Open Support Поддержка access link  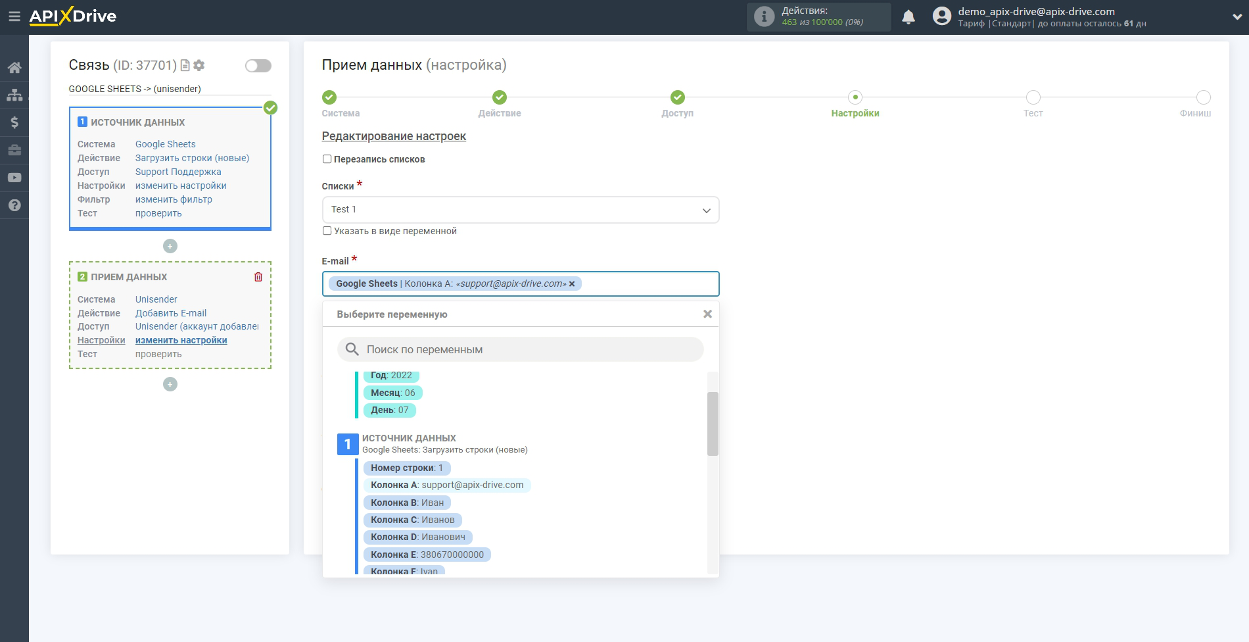[178, 172]
